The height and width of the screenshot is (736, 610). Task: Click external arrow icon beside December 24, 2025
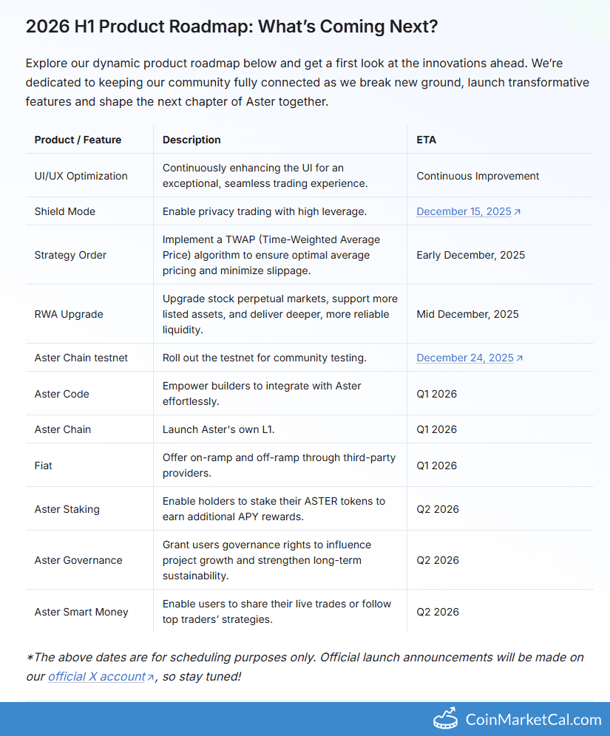[520, 358]
